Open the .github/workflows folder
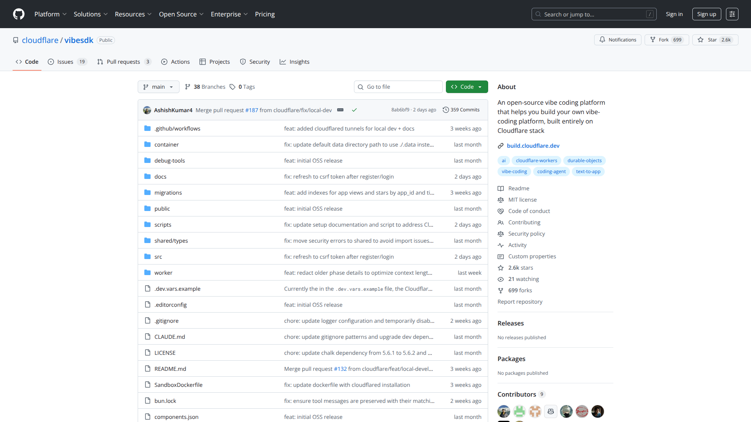 (x=177, y=128)
